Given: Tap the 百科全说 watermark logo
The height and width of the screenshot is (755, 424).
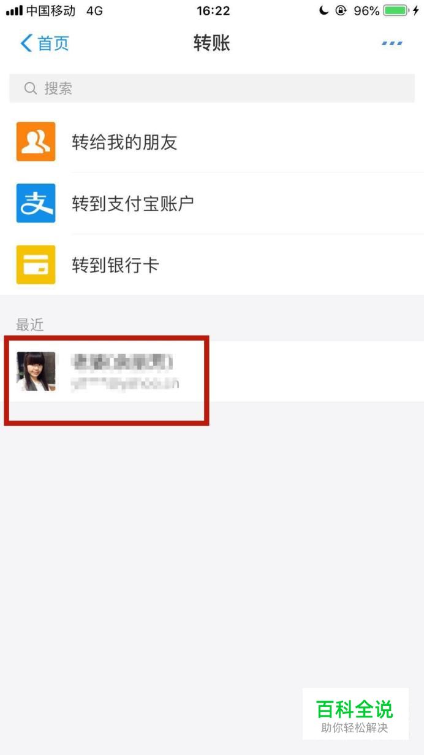Looking at the screenshot, I should coord(355,714).
